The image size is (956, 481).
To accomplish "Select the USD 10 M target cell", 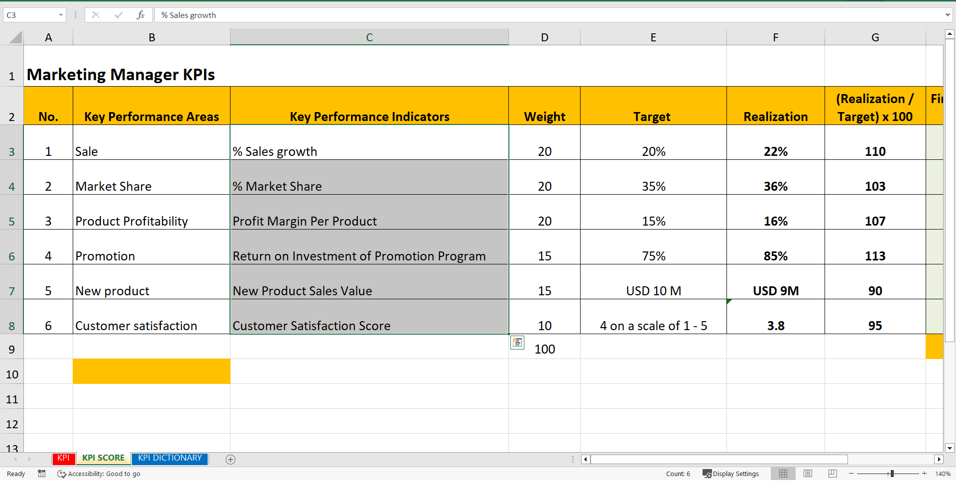I will (653, 282).
